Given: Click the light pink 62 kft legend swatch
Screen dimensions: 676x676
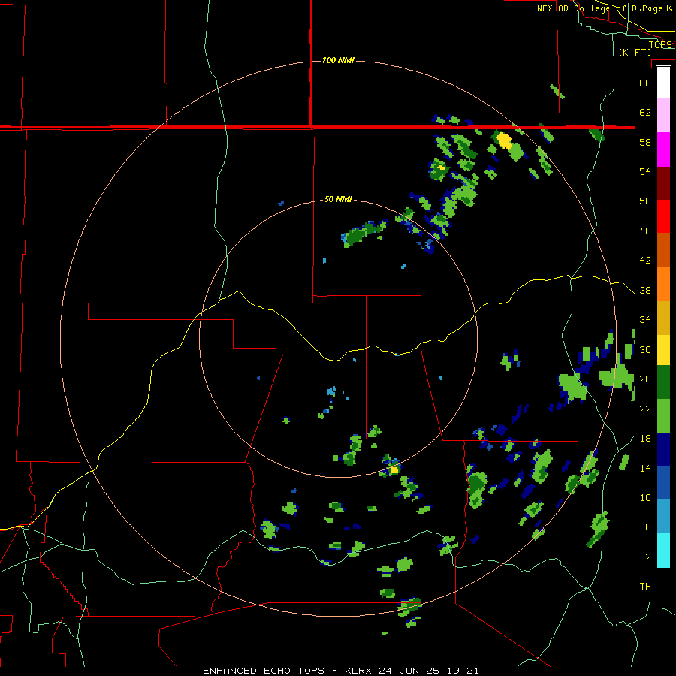Looking at the screenshot, I should pos(663,116).
